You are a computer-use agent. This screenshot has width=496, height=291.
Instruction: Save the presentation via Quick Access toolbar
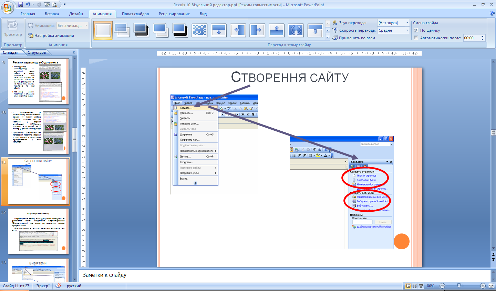click(x=21, y=4)
